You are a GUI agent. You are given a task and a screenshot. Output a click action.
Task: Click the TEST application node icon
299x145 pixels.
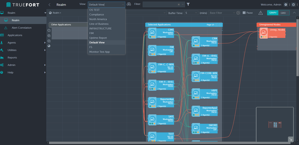tap(152, 137)
